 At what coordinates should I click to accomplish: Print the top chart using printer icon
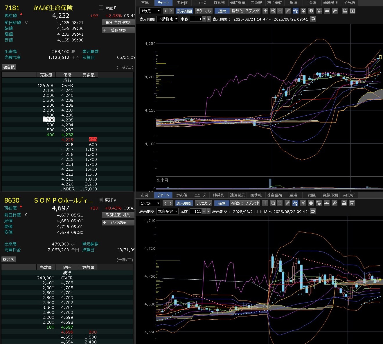click(344, 11)
